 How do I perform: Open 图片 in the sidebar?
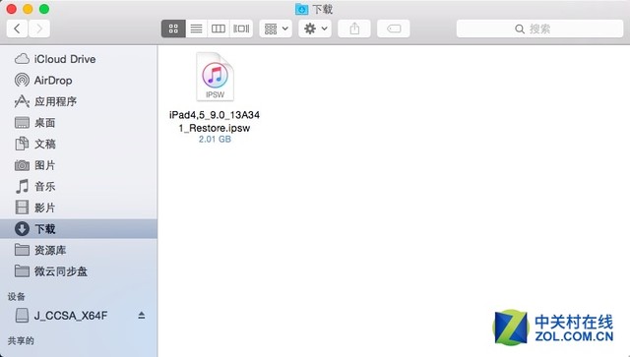79,165
